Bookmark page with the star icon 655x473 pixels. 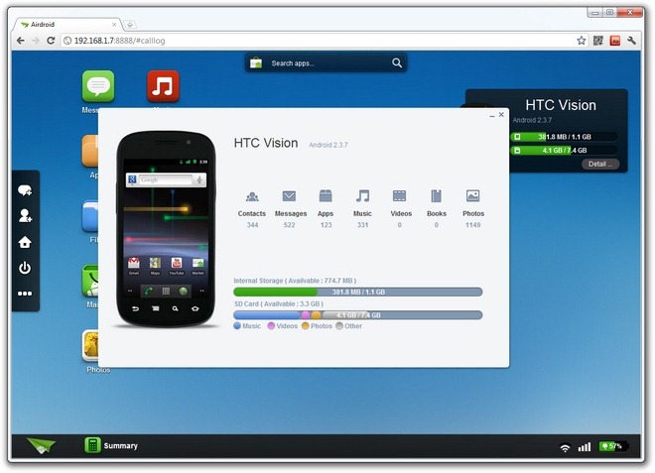coord(581,41)
